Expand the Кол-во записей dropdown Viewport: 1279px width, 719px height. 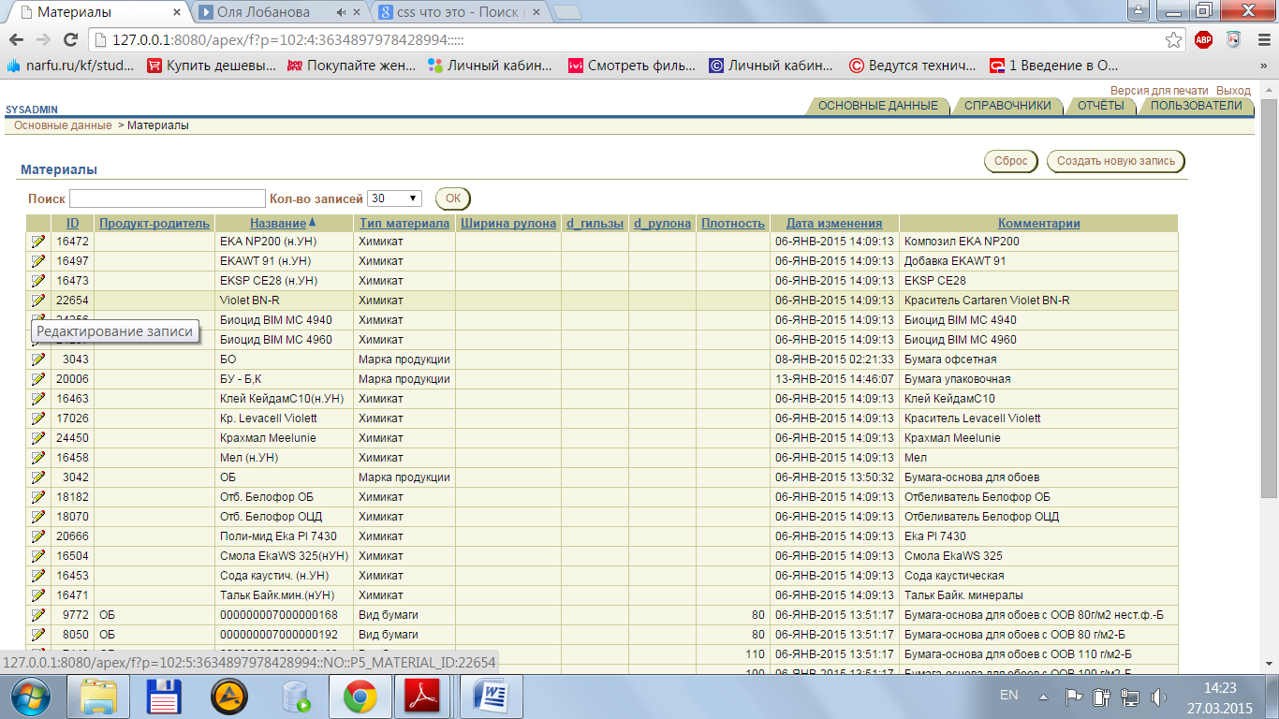pos(394,198)
